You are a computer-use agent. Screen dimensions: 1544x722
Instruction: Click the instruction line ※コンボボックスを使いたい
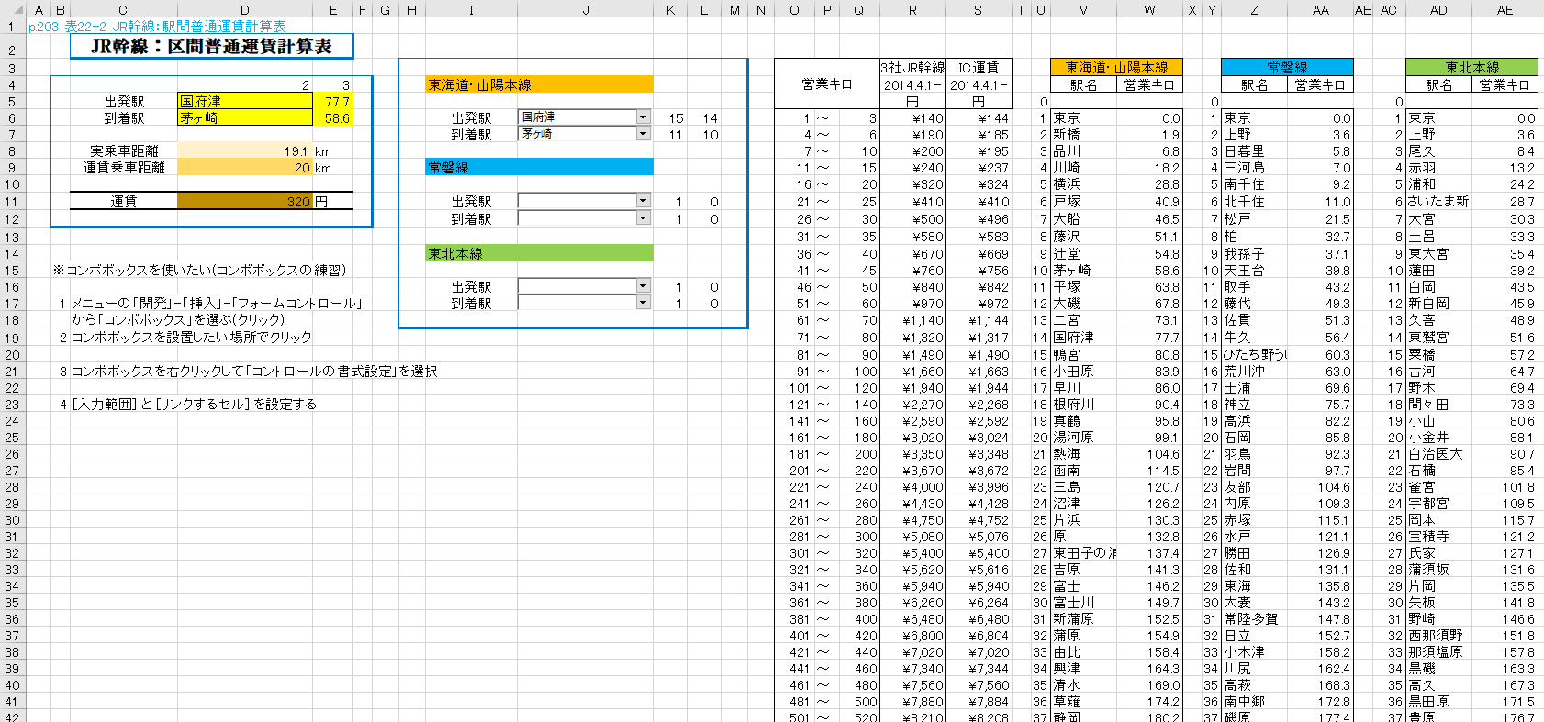[199, 271]
